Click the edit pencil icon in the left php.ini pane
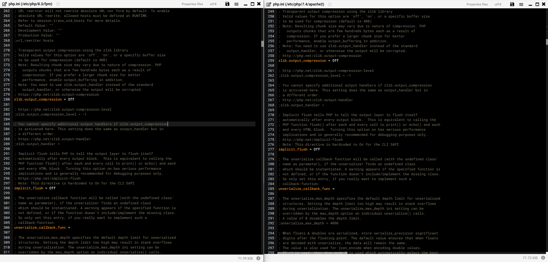 (5, 4)
